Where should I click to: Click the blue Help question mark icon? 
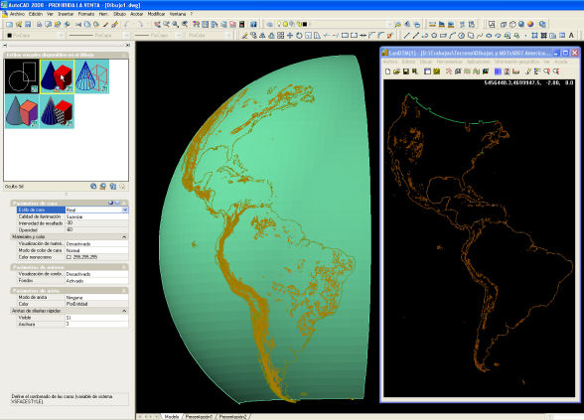click(253, 24)
